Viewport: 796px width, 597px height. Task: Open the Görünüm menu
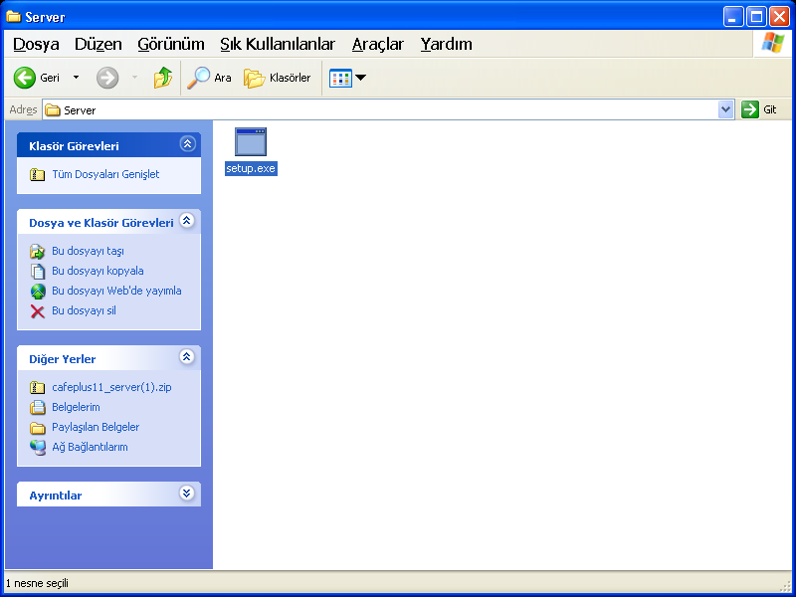coord(171,44)
